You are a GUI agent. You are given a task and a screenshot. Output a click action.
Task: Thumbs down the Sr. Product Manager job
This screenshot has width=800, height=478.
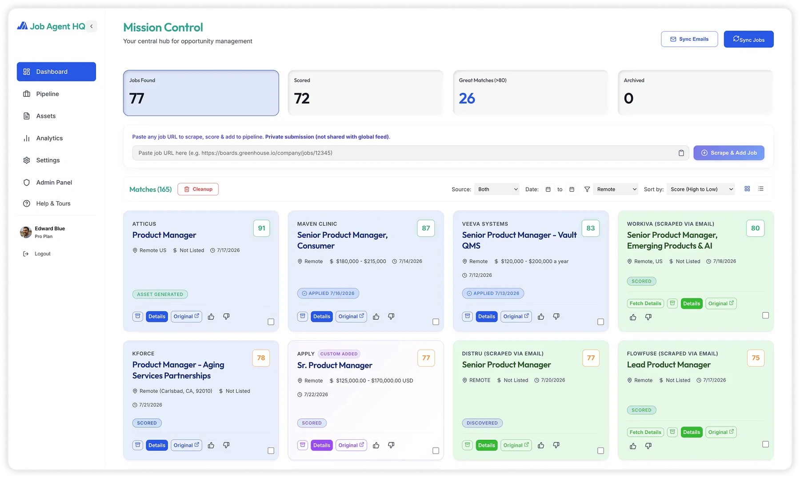(391, 445)
